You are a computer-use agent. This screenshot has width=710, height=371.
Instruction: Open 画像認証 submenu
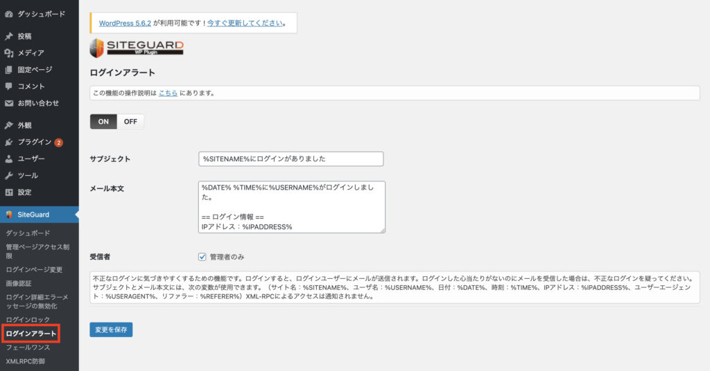(19, 284)
